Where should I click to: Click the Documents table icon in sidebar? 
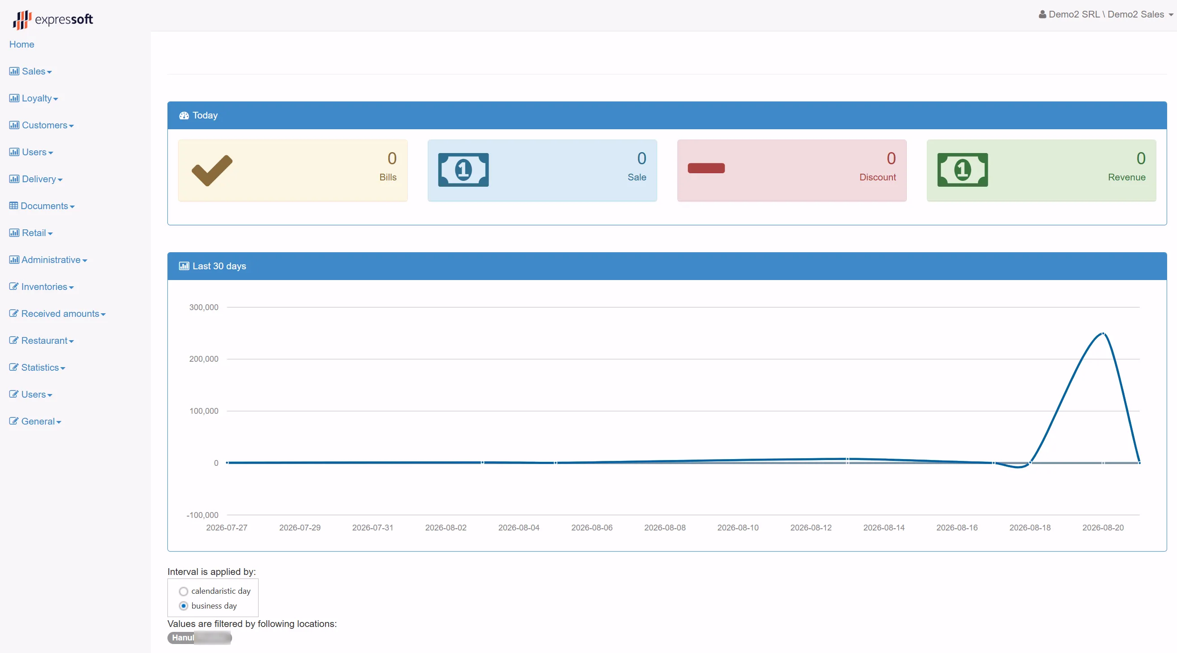[x=14, y=206]
